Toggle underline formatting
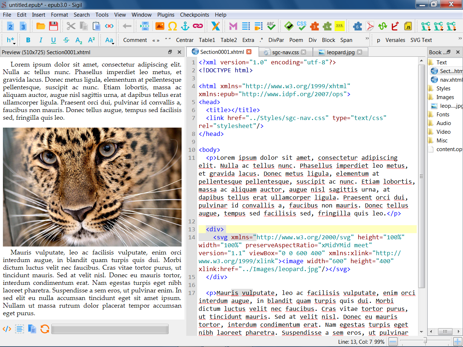This screenshot has height=347, width=463. pyautogui.click(x=54, y=40)
